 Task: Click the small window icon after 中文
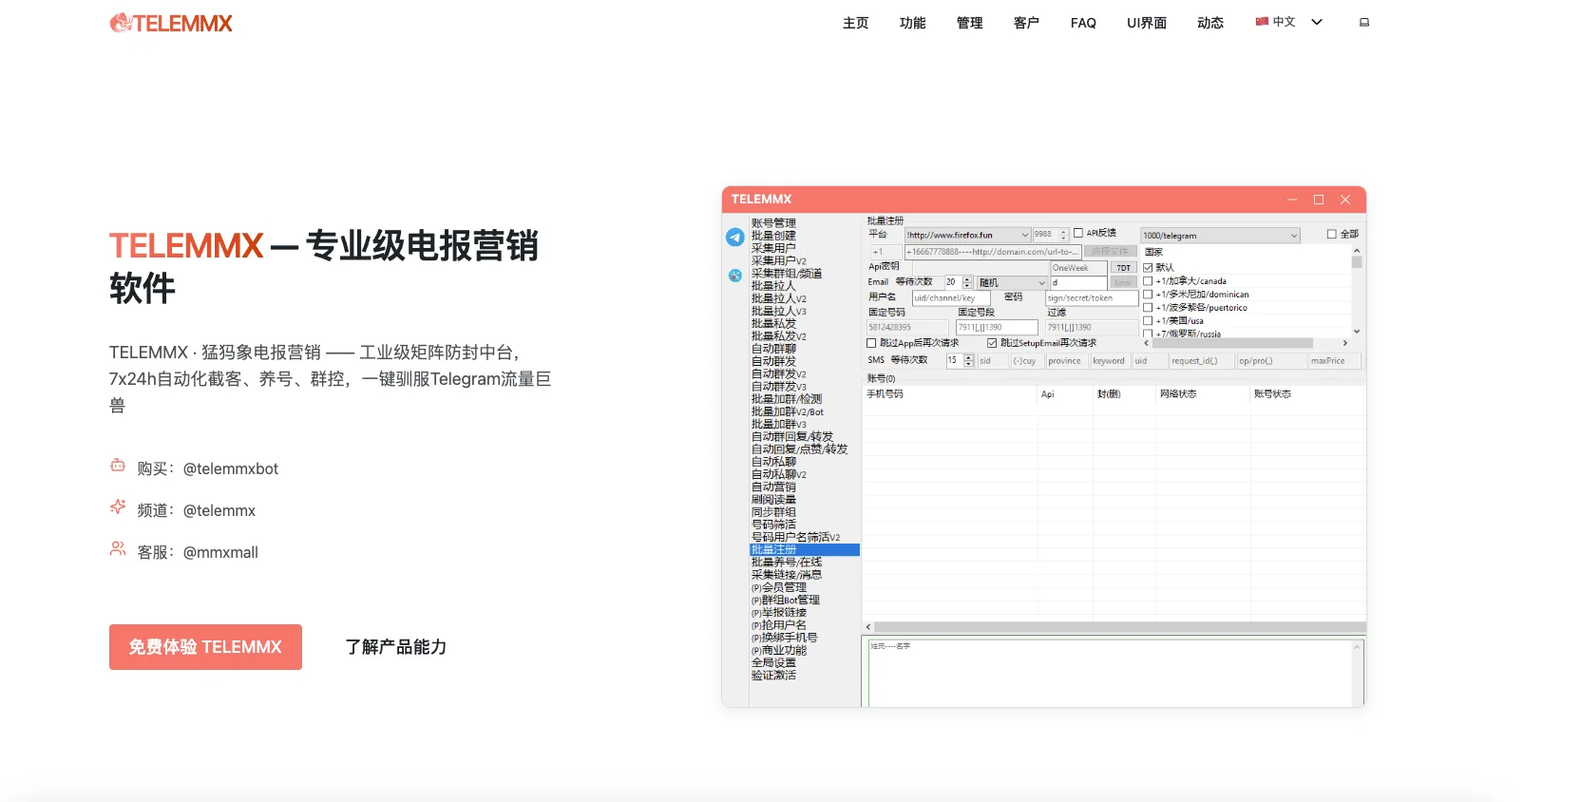click(x=1364, y=22)
